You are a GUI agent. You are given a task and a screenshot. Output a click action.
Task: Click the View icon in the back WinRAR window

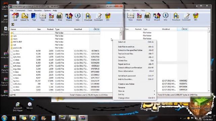tap(131, 17)
